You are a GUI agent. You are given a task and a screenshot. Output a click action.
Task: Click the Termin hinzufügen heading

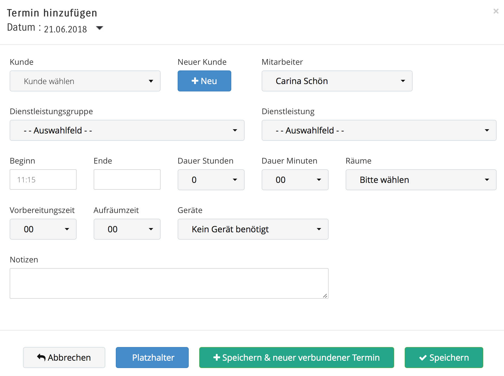(52, 13)
